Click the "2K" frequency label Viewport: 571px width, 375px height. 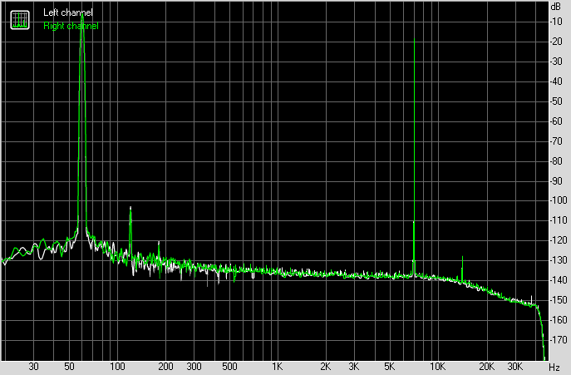pos(326,367)
